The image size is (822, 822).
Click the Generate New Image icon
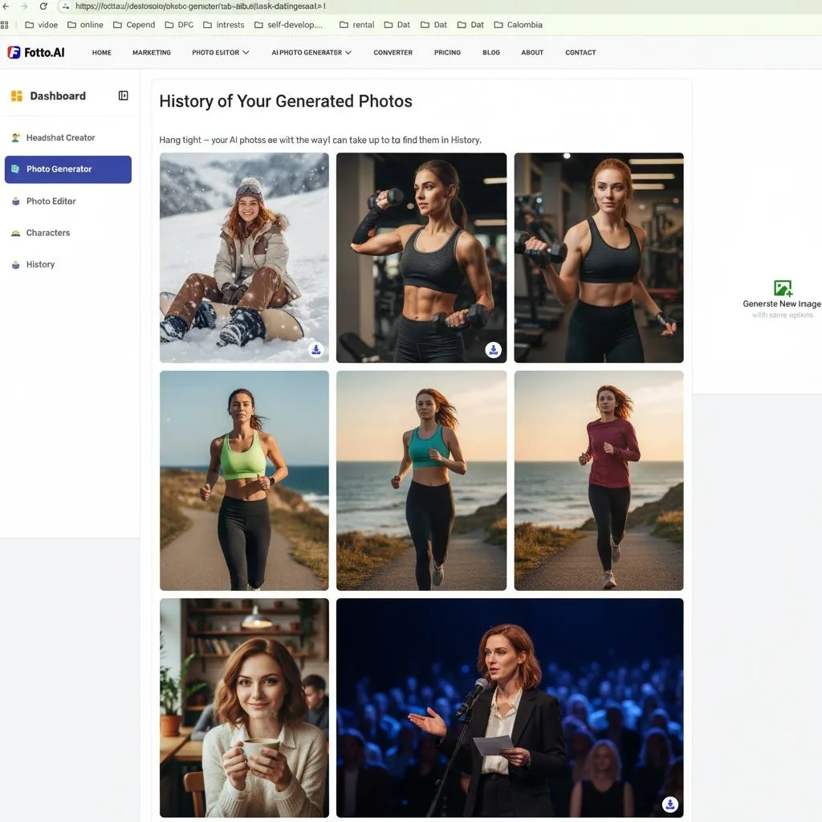tap(782, 288)
